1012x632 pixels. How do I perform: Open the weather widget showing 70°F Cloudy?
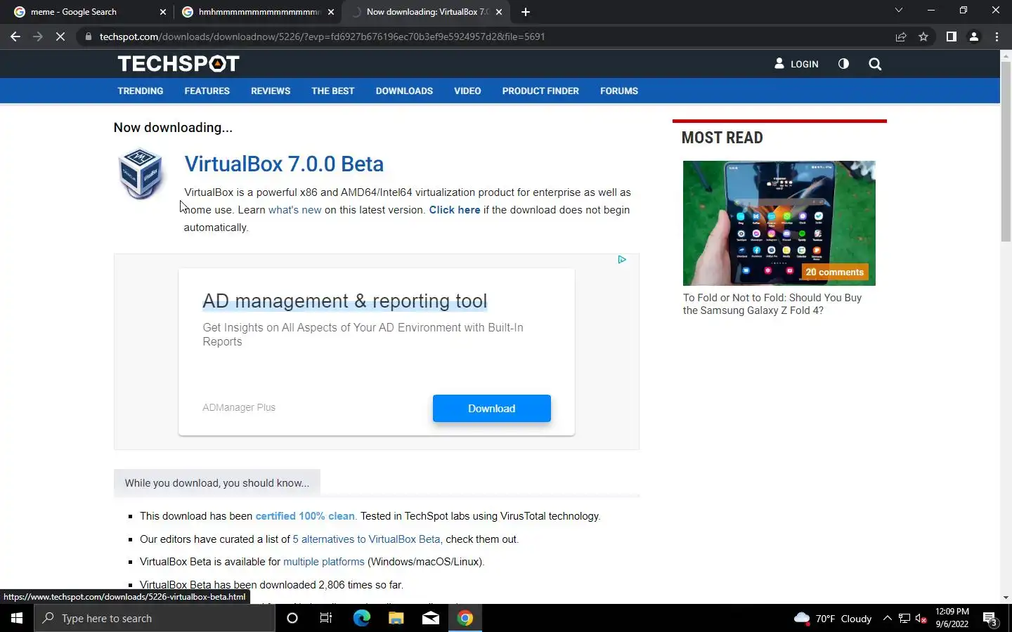832,619
